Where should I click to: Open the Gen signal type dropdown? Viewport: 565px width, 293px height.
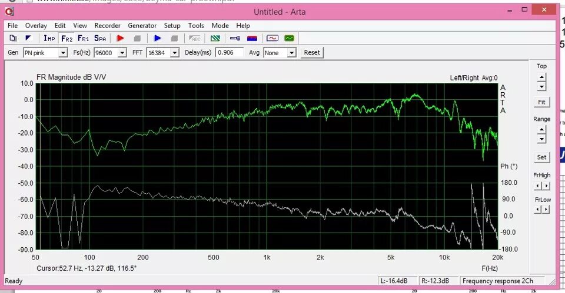click(x=63, y=53)
